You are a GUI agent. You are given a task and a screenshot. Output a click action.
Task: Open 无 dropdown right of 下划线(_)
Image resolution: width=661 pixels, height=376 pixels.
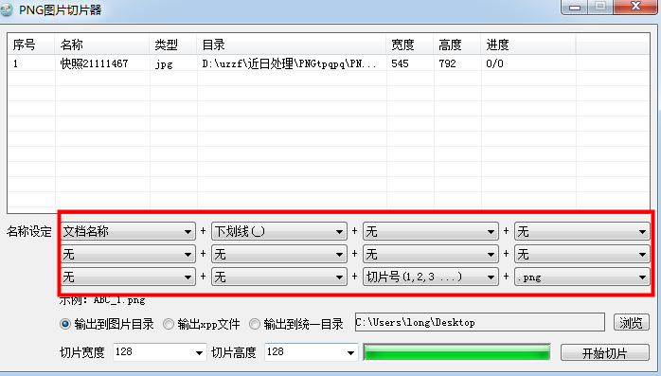pos(431,231)
